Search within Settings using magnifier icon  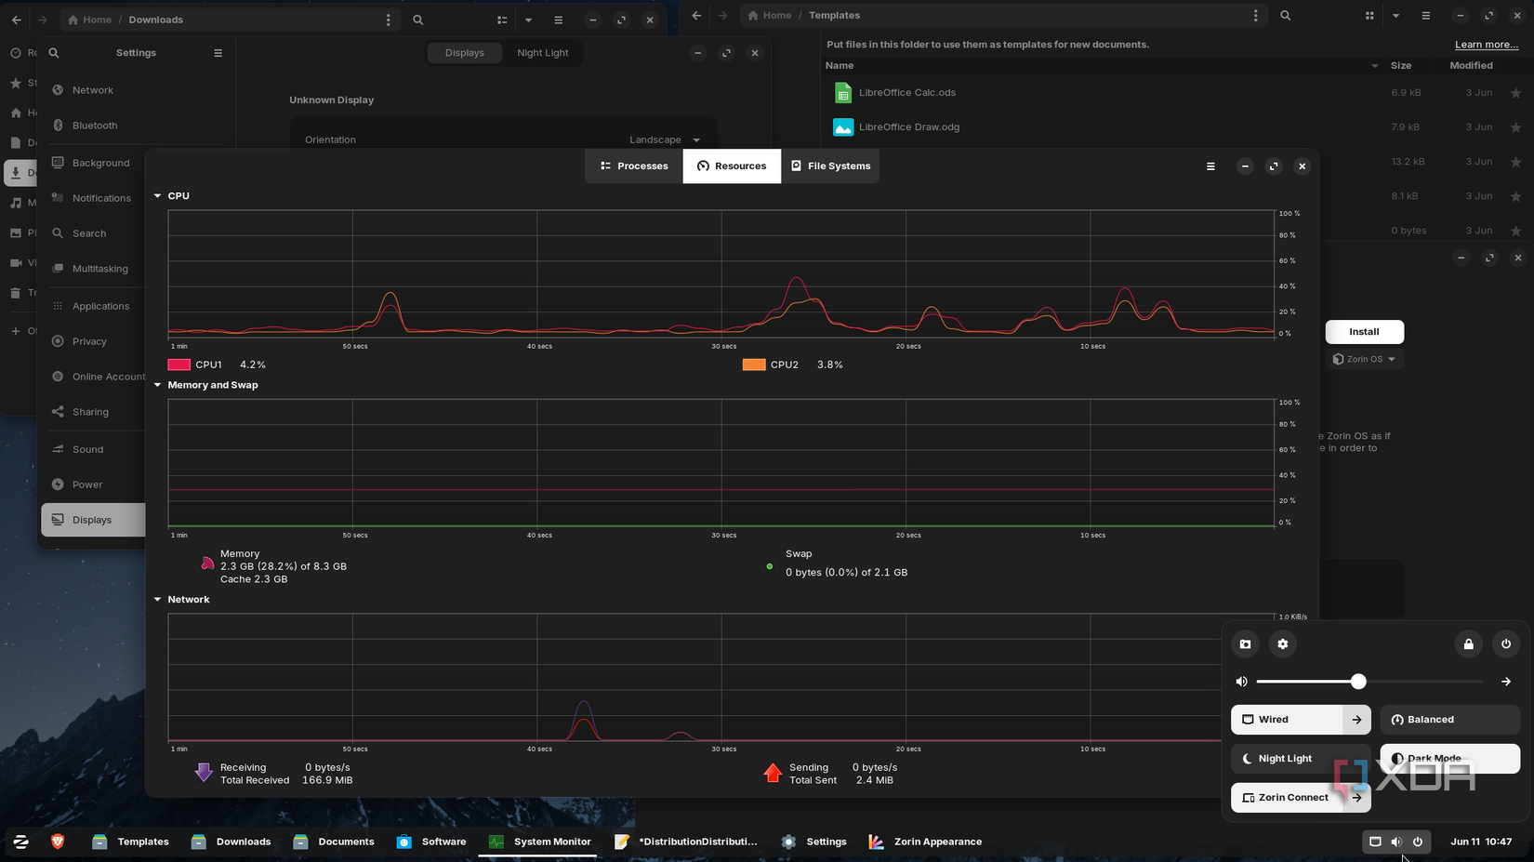click(x=54, y=53)
